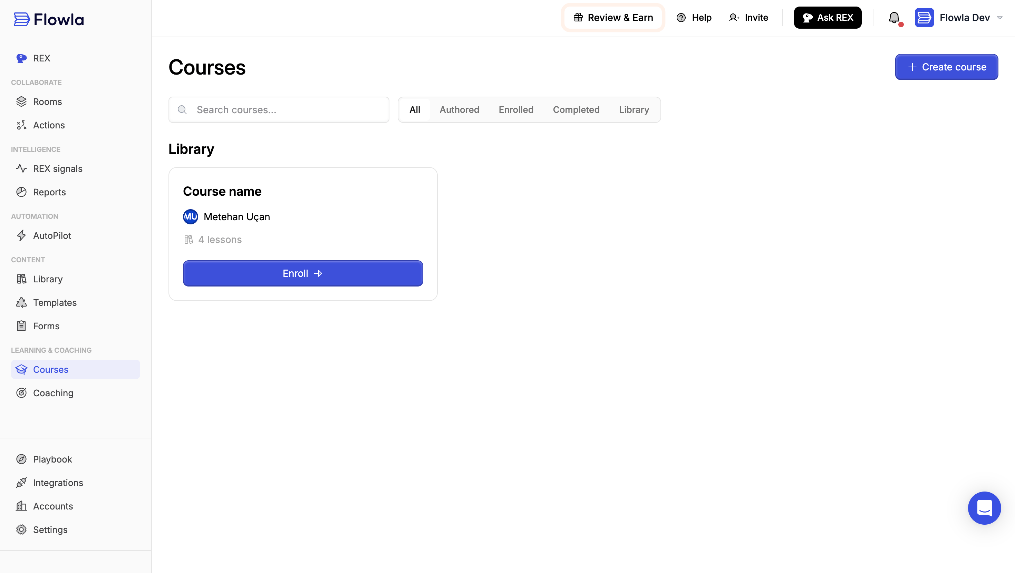
Task: Click the Review & Earn button
Action: pos(613,18)
